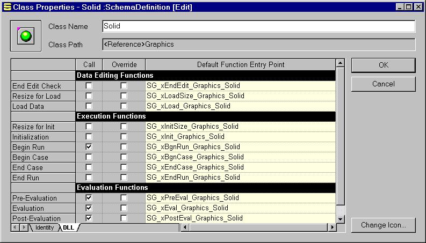Screen dimensions: 426x243
Task: Open the Change Icon dialog
Action: (x=383, y=225)
